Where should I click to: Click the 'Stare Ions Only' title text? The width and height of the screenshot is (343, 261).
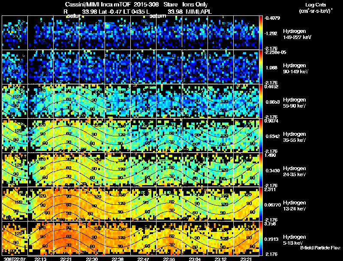click(x=186, y=4)
